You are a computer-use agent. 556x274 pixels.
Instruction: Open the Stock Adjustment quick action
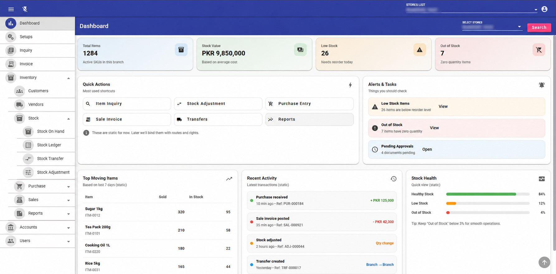218,104
